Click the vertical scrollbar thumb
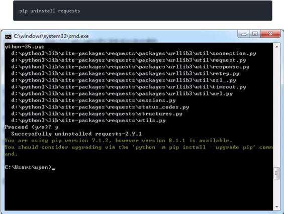 point(276,173)
